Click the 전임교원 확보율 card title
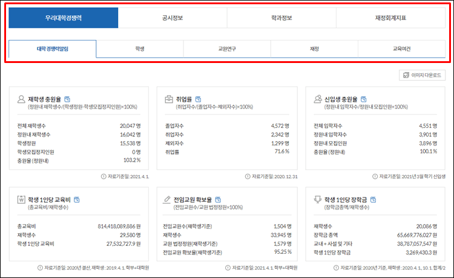 pos(192,199)
